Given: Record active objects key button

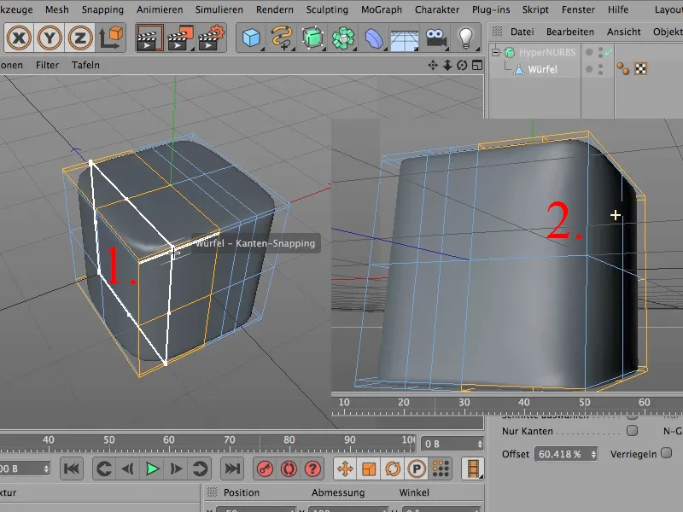Looking at the screenshot, I should [265, 468].
